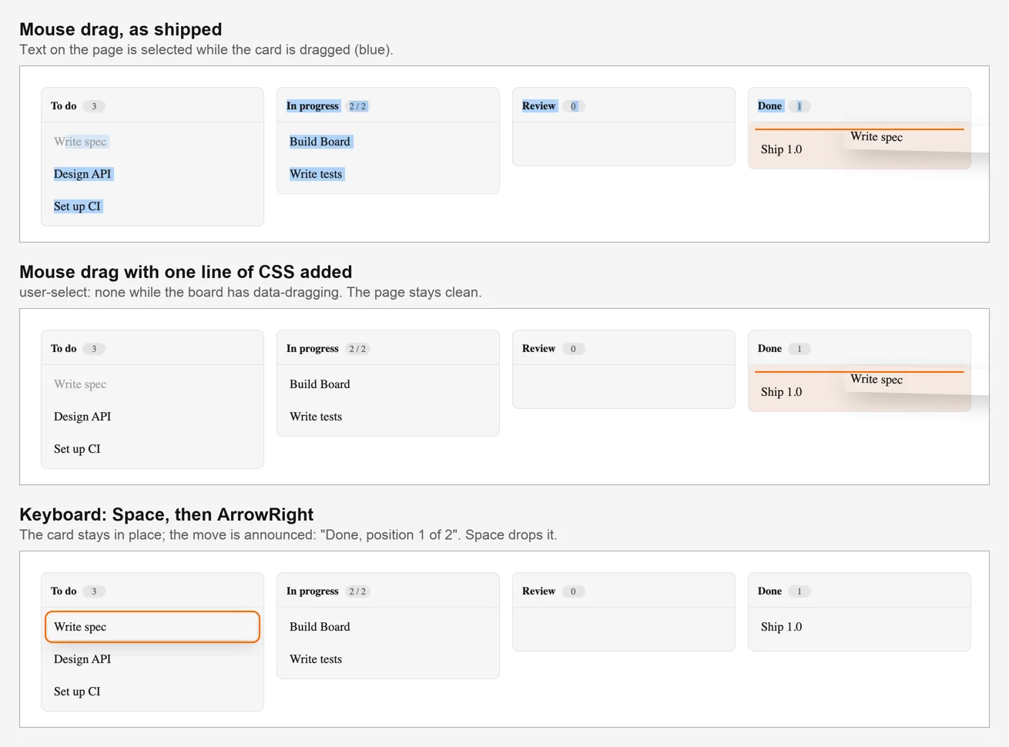The width and height of the screenshot is (1009, 747).
Task: Click the In progress column title in the Keyboard board
Action: click(x=313, y=591)
